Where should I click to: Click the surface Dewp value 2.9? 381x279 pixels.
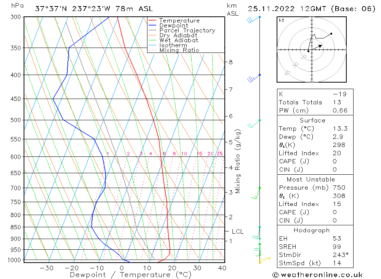(x=338, y=137)
